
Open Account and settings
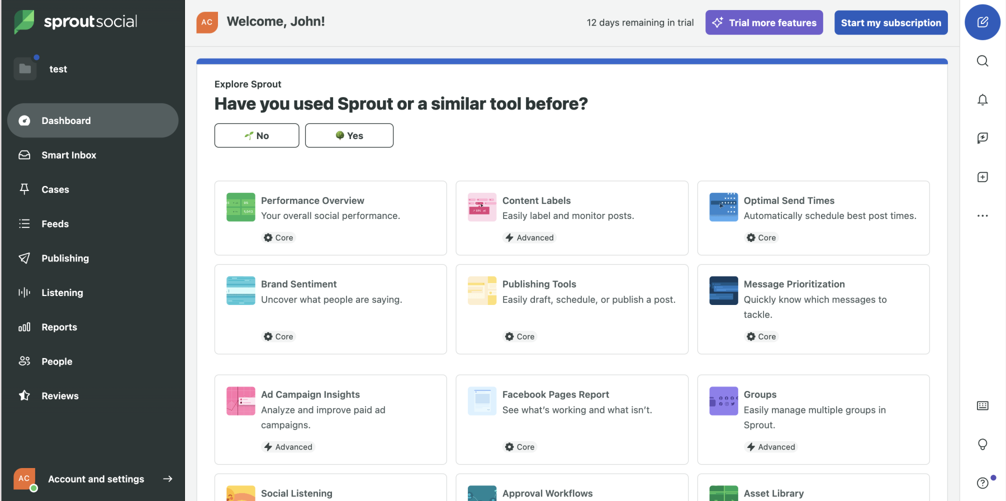pos(93,479)
